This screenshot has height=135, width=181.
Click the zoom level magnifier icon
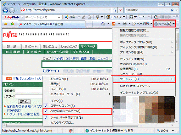158,131
